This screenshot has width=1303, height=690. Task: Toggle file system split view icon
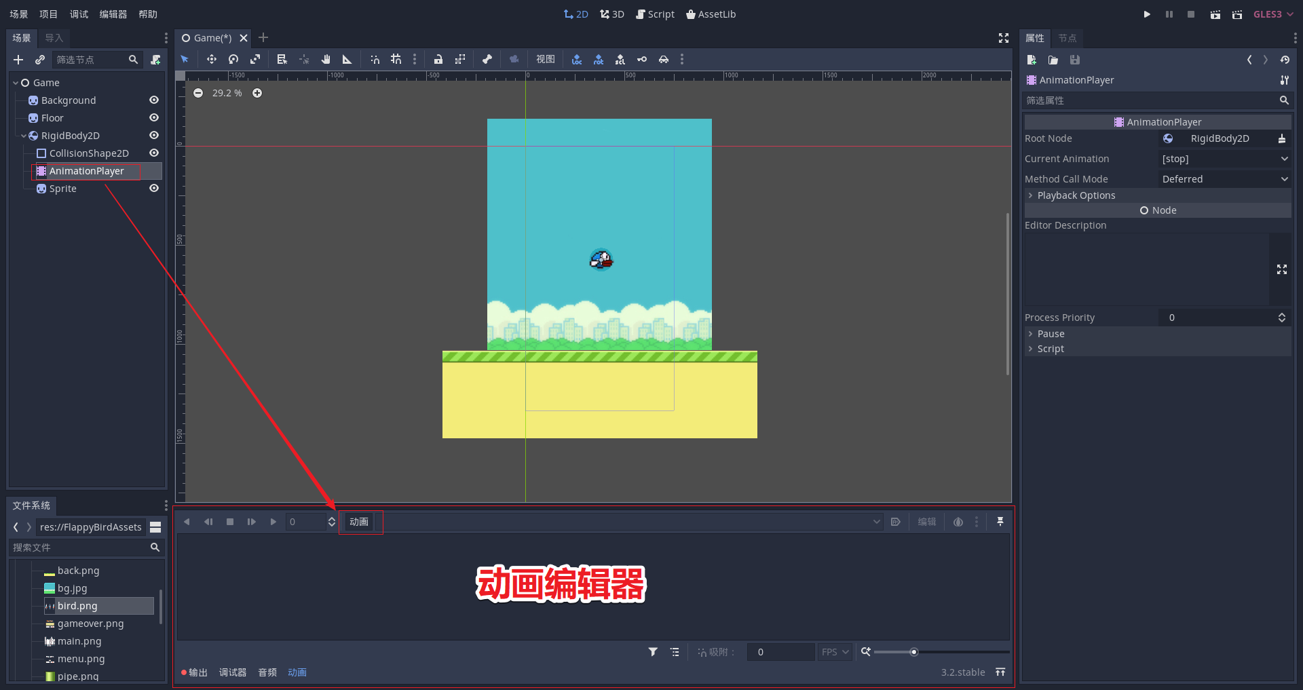[x=155, y=527]
